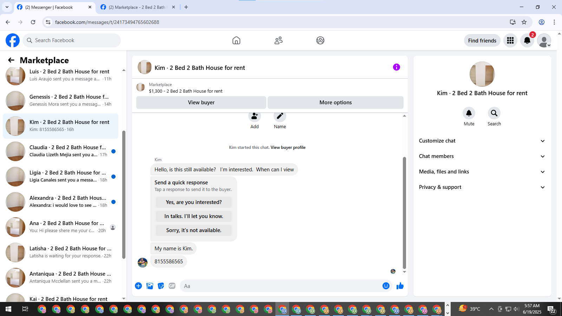Select message with phone number 8155586565
Viewport: 562px width, 316px height.
point(169,262)
